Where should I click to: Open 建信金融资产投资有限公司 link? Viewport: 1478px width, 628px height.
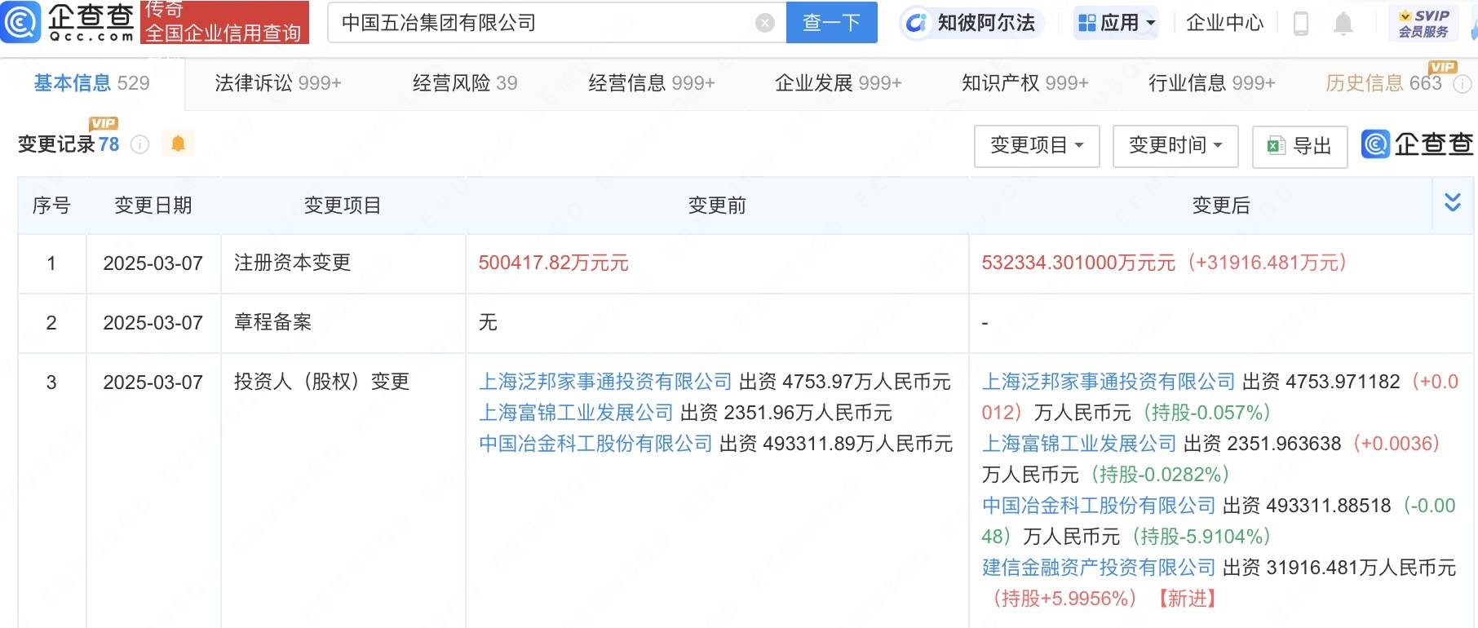tap(1099, 568)
